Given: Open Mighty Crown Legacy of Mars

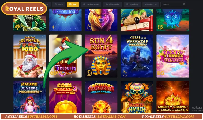Looking at the screenshot, I should coord(172,97).
